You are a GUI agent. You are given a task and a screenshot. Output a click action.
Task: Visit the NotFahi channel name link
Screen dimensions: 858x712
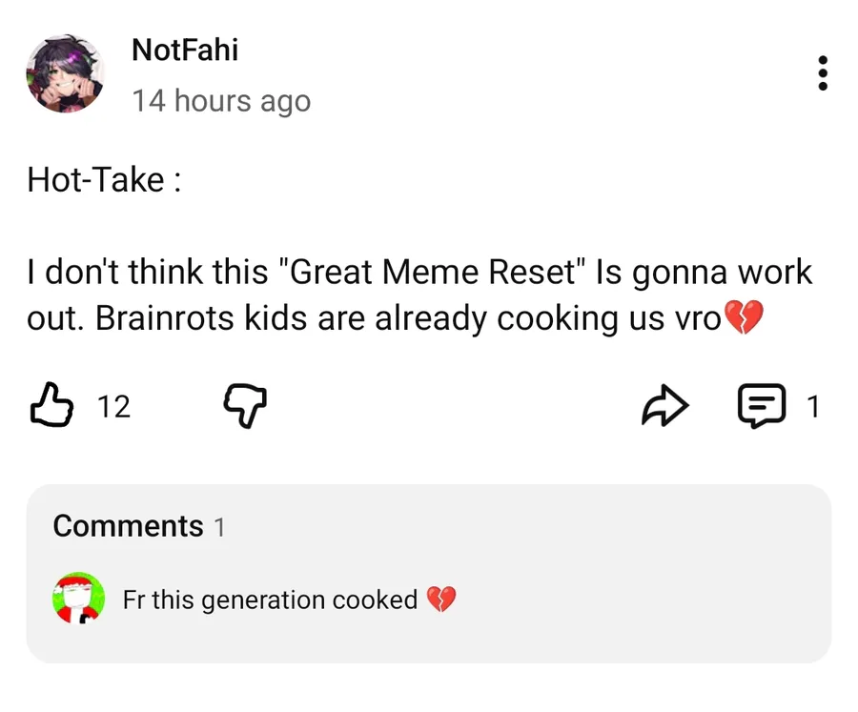(x=185, y=50)
